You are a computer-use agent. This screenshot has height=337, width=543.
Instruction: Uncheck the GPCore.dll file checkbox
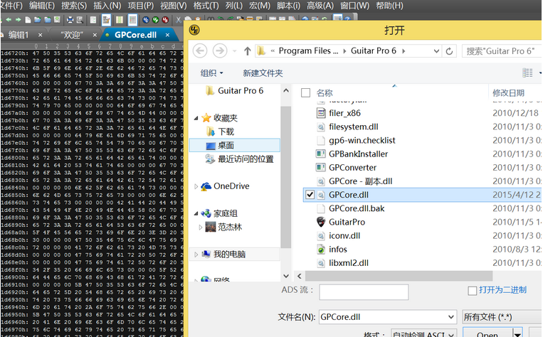(x=310, y=195)
